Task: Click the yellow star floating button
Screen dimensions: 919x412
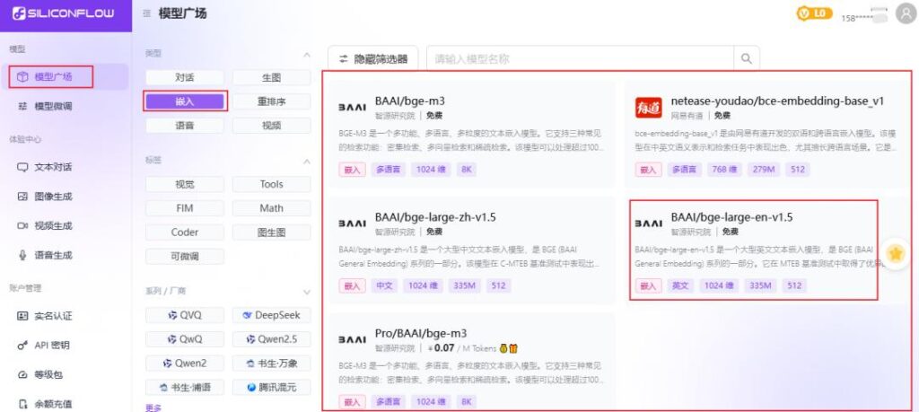Action: pos(895,254)
